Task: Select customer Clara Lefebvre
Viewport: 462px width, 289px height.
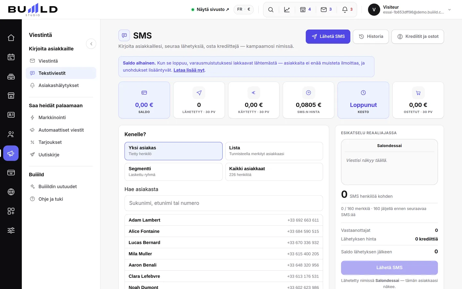Action: coord(224,276)
